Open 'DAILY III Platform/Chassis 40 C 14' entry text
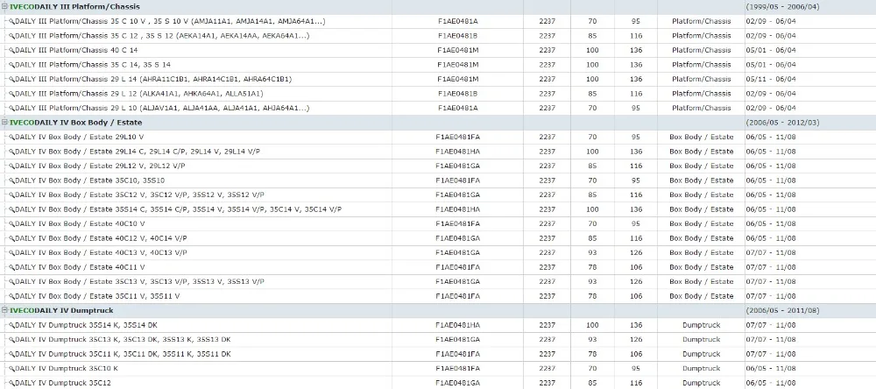876x389 pixels. pos(76,50)
